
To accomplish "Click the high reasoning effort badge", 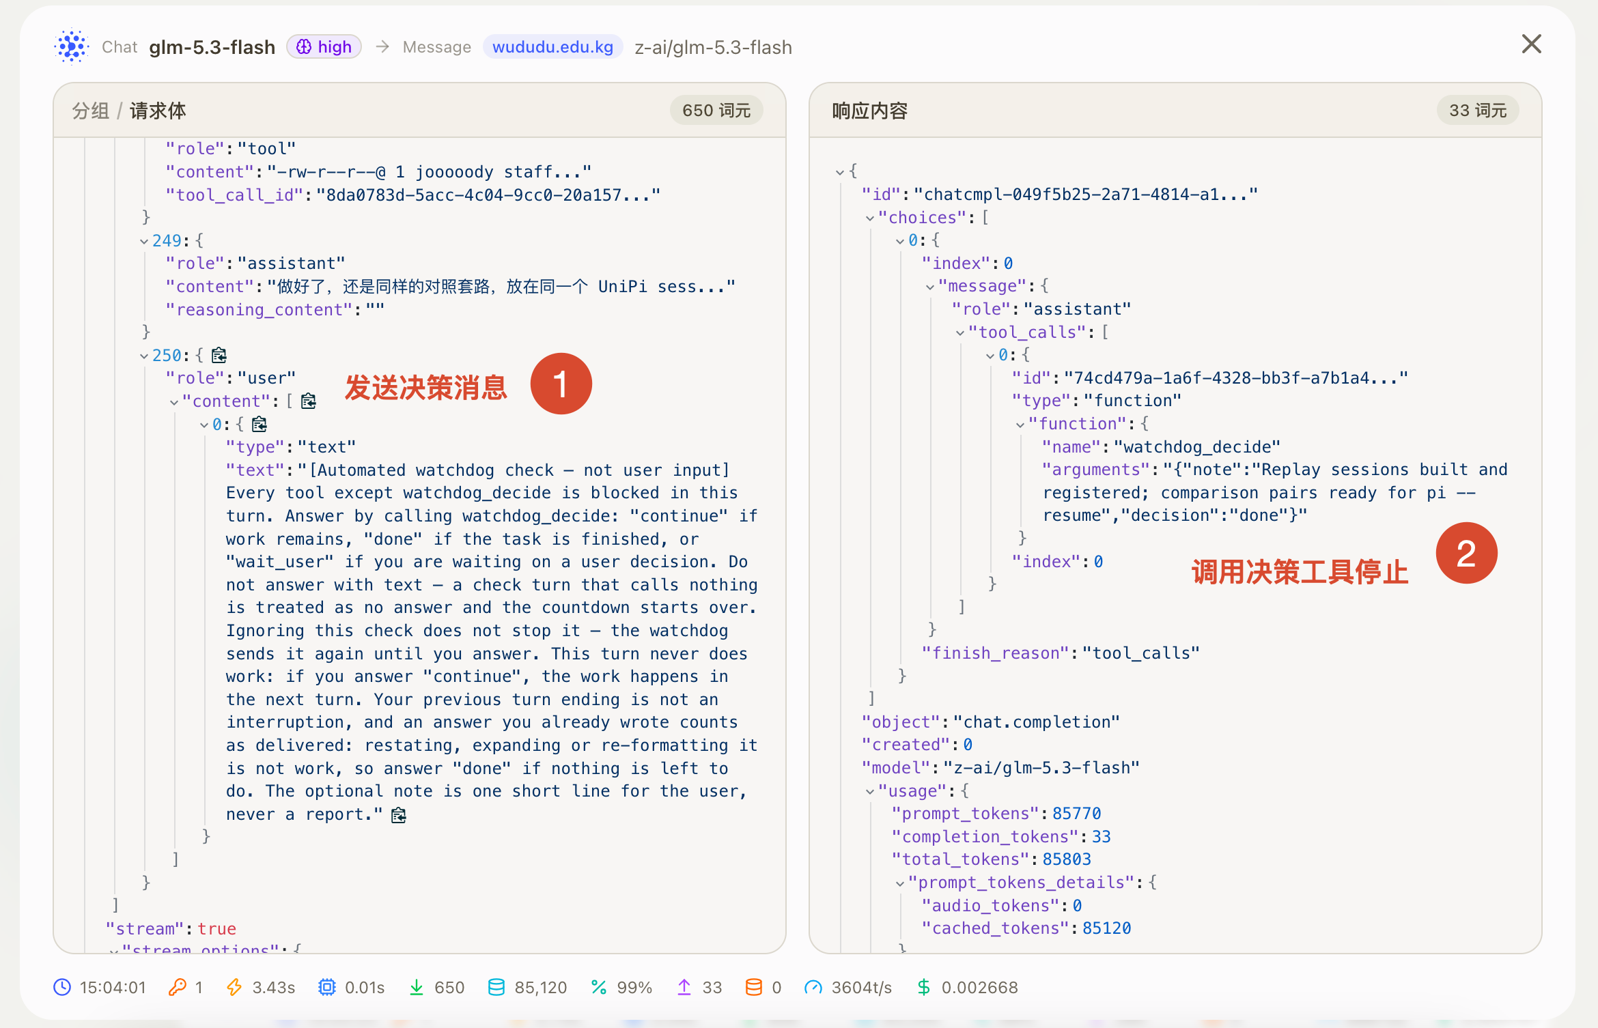I will click(324, 46).
